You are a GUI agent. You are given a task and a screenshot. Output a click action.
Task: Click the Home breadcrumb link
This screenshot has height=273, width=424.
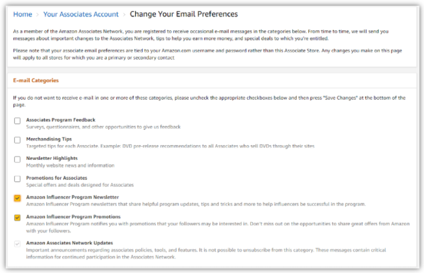[22, 14]
